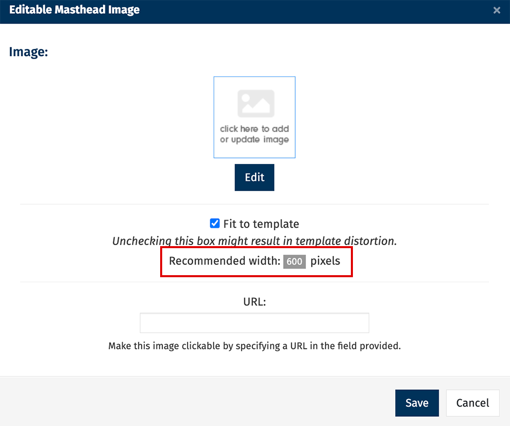Click the 'click here to add' caption
The image size is (510, 426).
click(254, 129)
